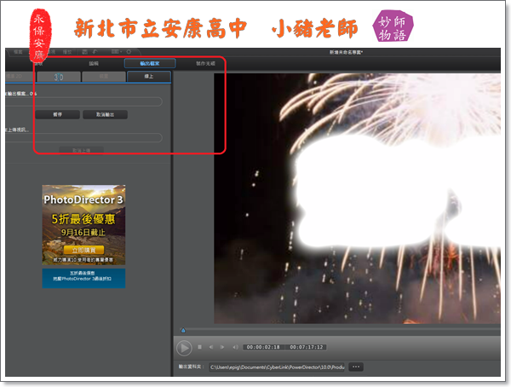
Task: Click the save project icon in the menu bar
Action: [x=84, y=52]
